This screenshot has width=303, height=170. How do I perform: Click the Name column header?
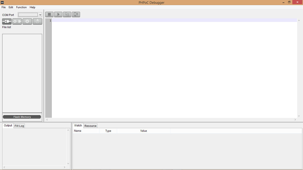pos(86,131)
